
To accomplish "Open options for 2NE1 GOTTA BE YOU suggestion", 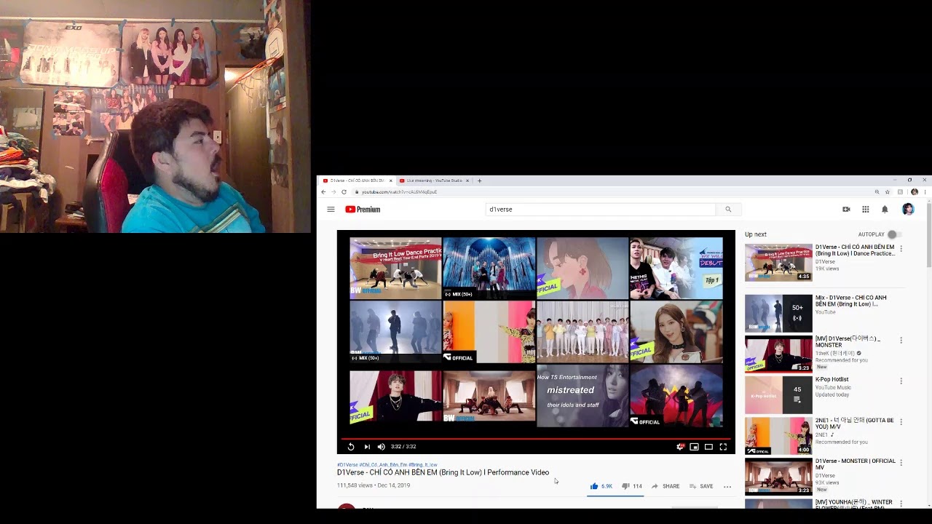I will [901, 422].
